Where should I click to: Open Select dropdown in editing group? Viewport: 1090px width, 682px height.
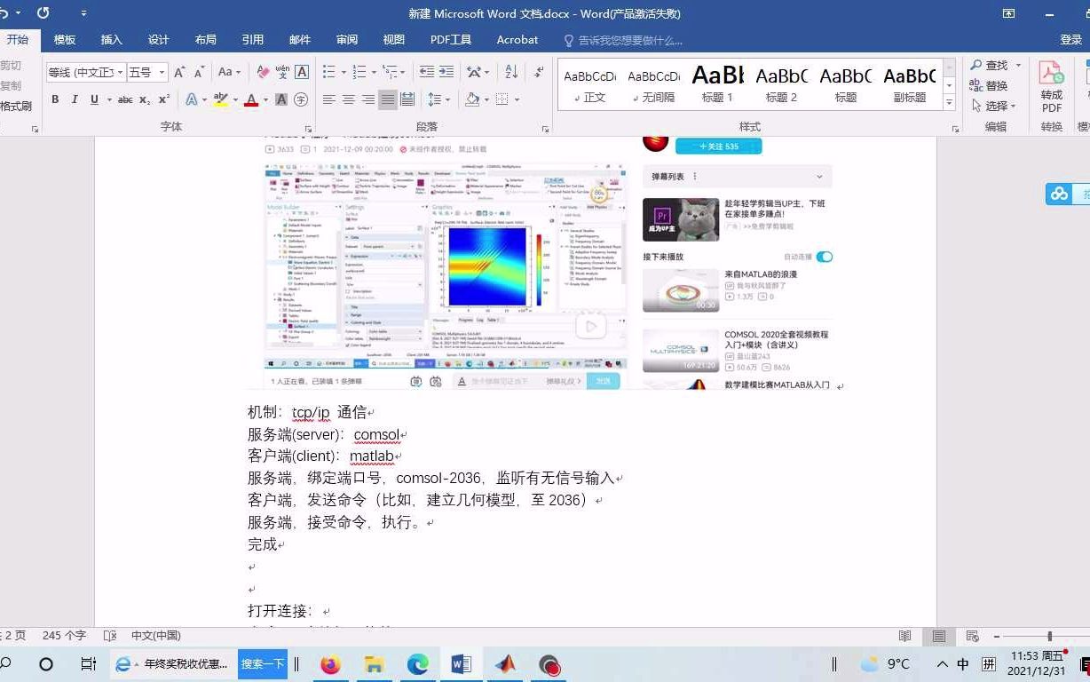(996, 106)
